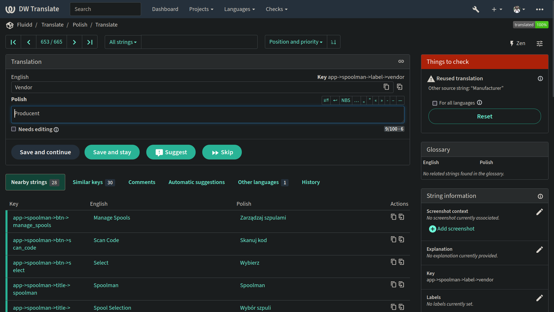554x312 pixels.
Task: Jump to the last string
Action: coord(90,42)
